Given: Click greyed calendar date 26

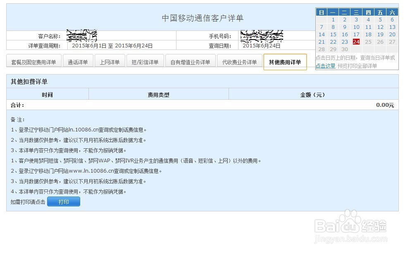Looking at the screenshot, I should click(x=380, y=42).
